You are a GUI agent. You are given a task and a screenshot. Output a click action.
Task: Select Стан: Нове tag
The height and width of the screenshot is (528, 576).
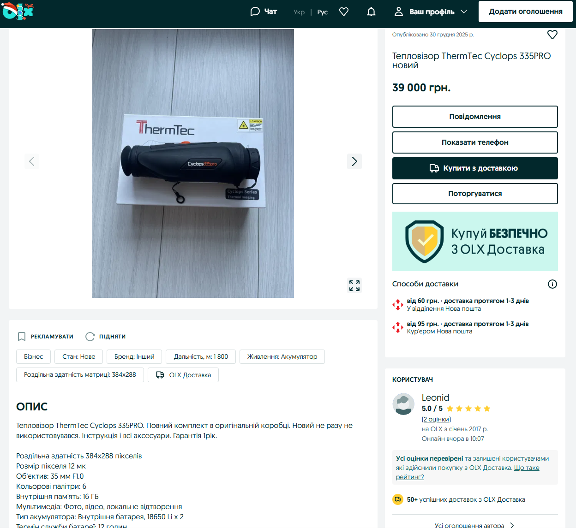click(79, 356)
